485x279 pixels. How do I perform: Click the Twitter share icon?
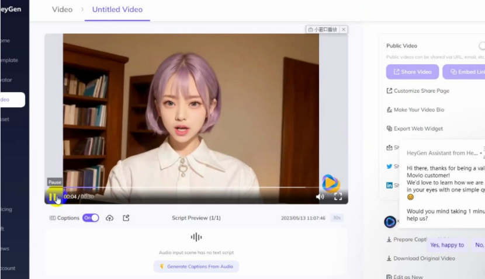click(x=389, y=166)
